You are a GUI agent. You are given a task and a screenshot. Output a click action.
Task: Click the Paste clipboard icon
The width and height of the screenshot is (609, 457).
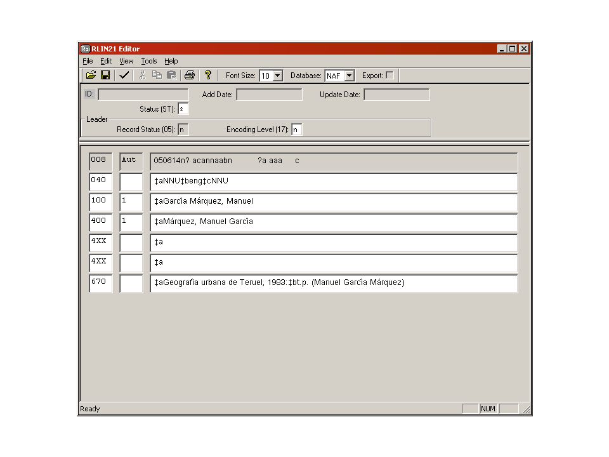click(x=171, y=75)
